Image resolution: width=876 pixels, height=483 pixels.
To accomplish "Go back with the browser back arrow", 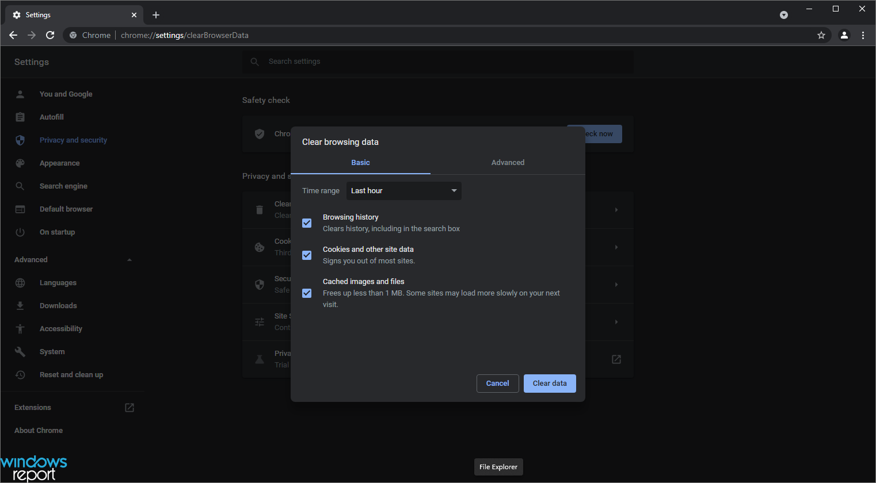I will 13,35.
